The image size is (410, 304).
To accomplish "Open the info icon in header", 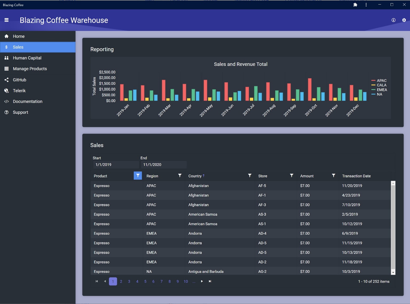I will (x=393, y=20).
